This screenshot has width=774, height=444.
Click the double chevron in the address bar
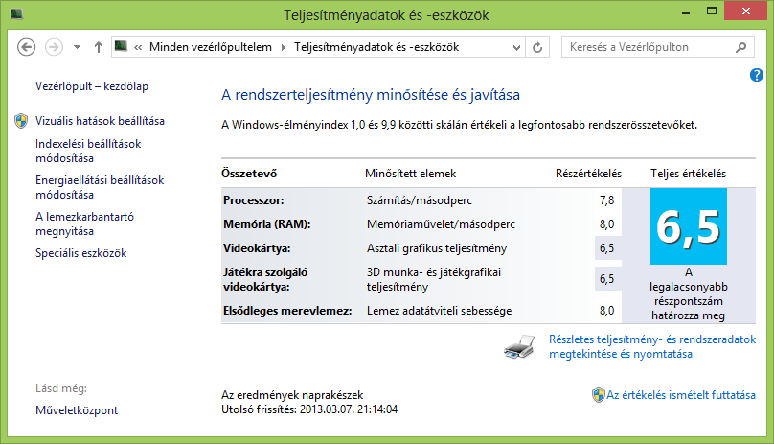[138, 47]
